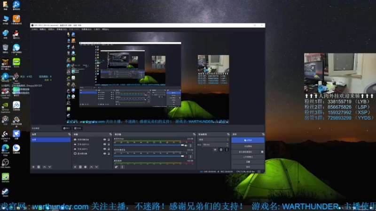This screenshot has width=376, height=211.
Task: Pop out the Scene Transitions dock
Action: (x=228, y=135)
